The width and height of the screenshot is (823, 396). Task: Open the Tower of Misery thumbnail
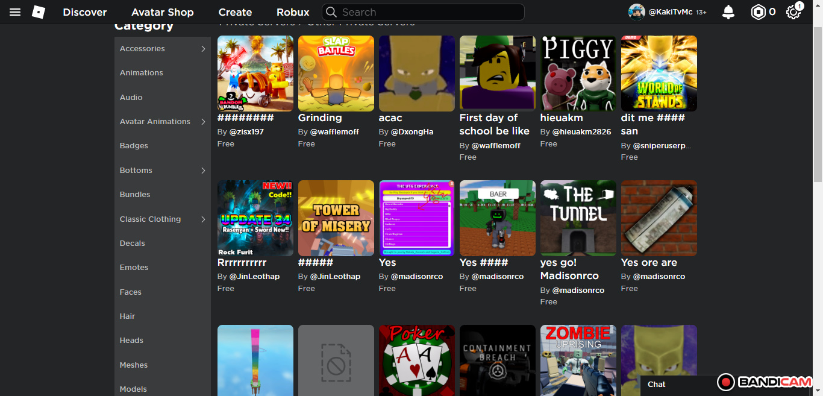pyautogui.click(x=336, y=218)
